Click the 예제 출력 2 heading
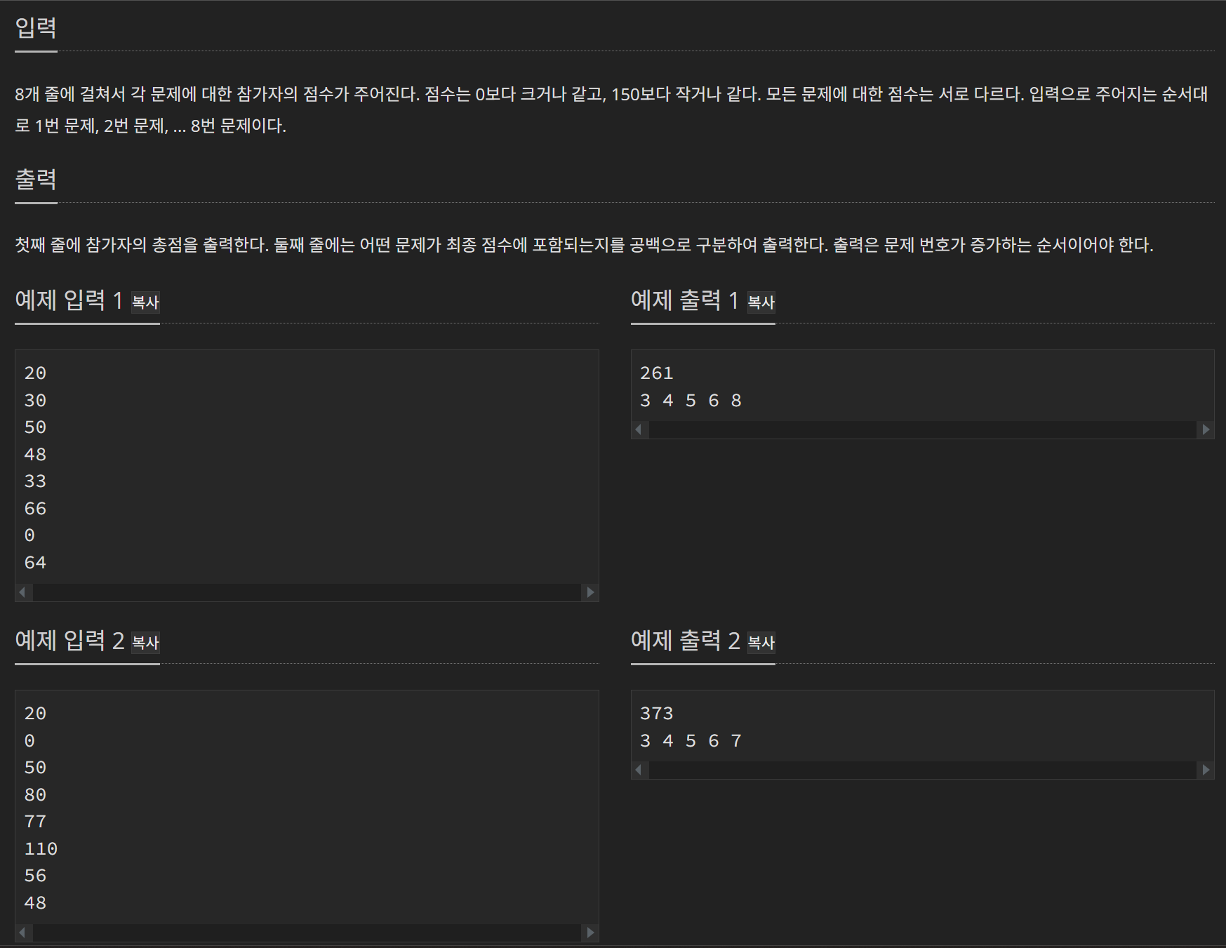The width and height of the screenshot is (1226, 948). (686, 641)
